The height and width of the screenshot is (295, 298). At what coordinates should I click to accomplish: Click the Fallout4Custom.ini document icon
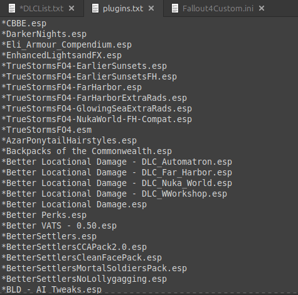click(x=175, y=8)
